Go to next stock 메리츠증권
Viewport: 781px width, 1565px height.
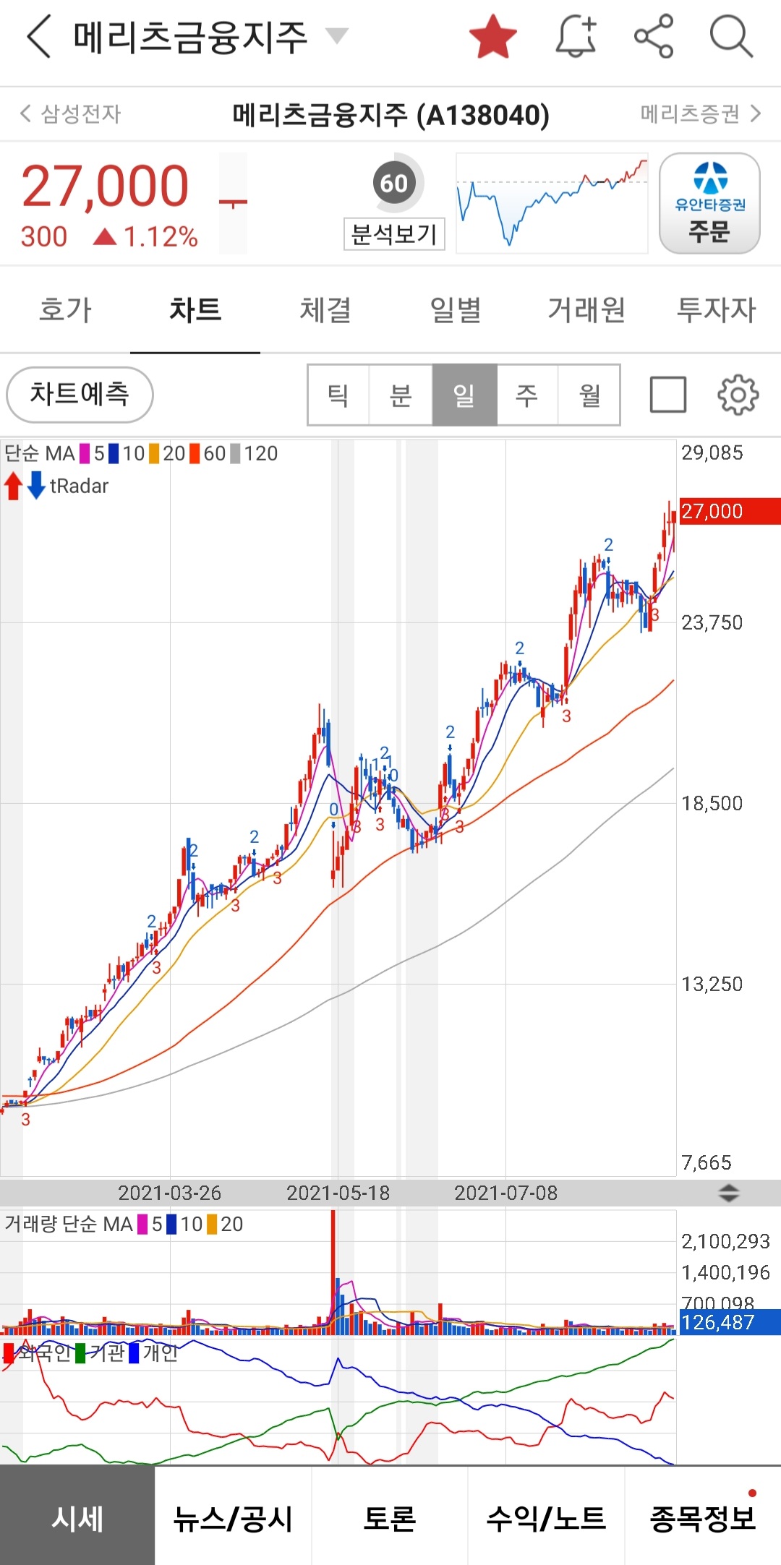pyautogui.click(x=701, y=113)
